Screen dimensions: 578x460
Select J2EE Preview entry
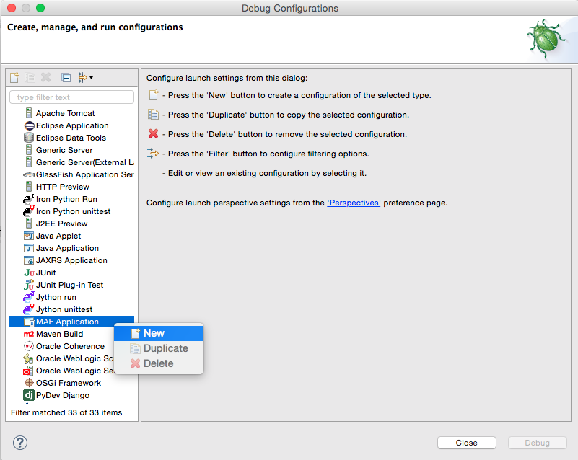(61, 224)
